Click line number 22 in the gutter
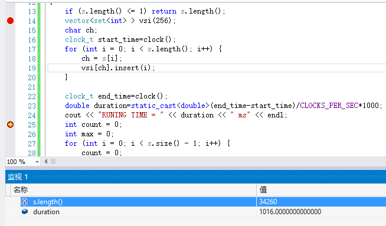Screen dimensions: 386x226 pyautogui.click(x=32, y=97)
